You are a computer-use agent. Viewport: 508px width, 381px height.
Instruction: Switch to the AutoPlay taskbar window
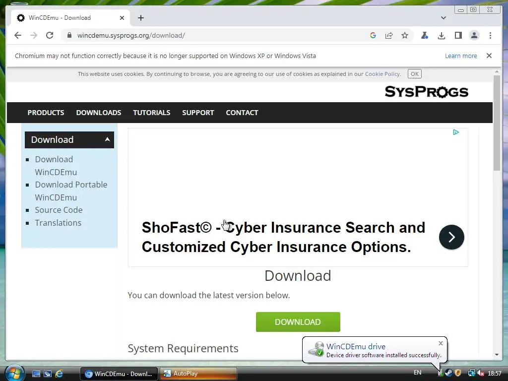point(198,374)
